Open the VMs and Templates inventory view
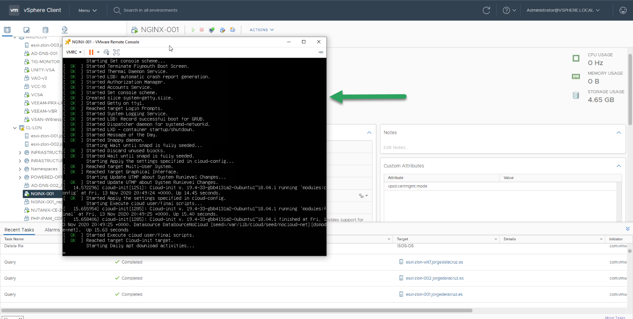Image resolution: width=633 pixels, height=319 pixels. coord(26,30)
